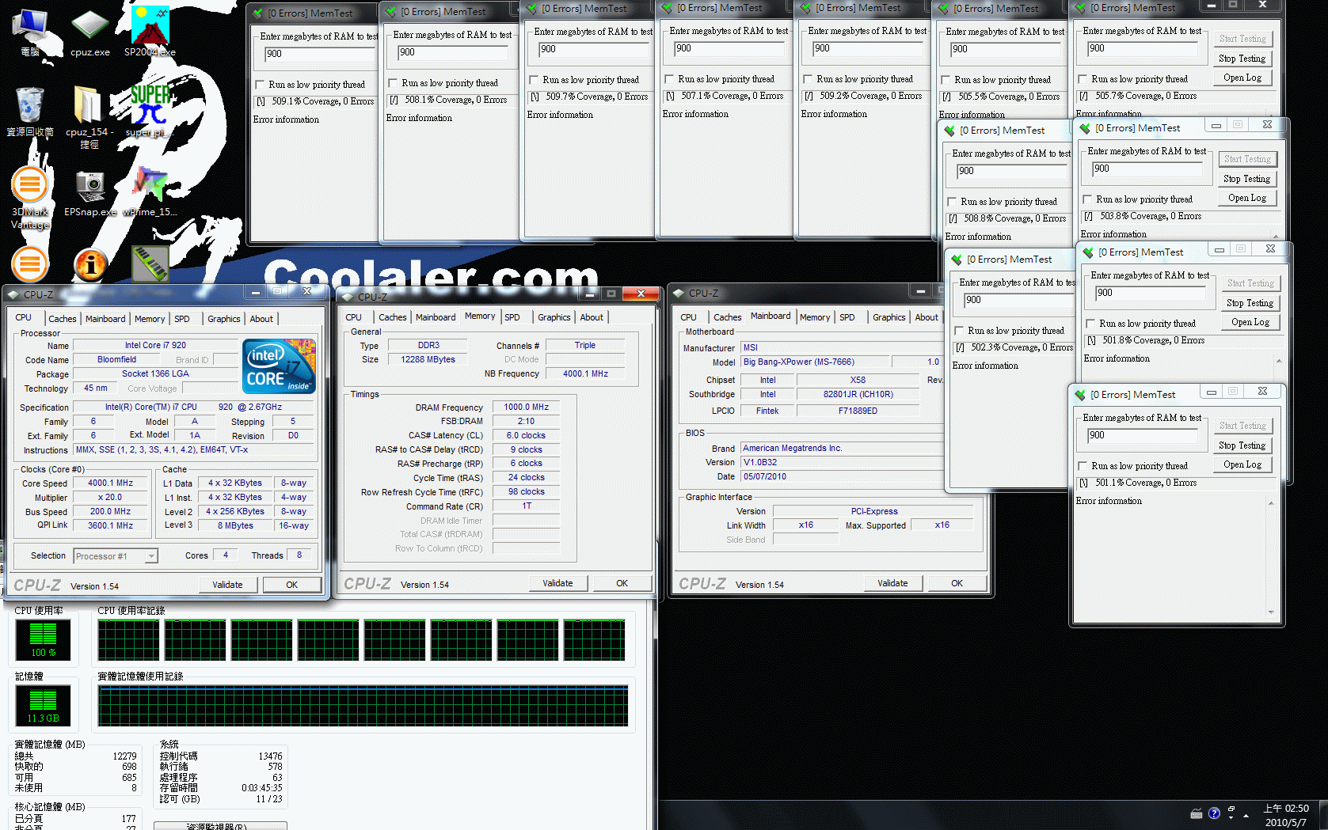Viewport: 1328px width, 830px height.
Task: Click title icon of 501.1% coverage MemTest
Action: tap(1080, 395)
